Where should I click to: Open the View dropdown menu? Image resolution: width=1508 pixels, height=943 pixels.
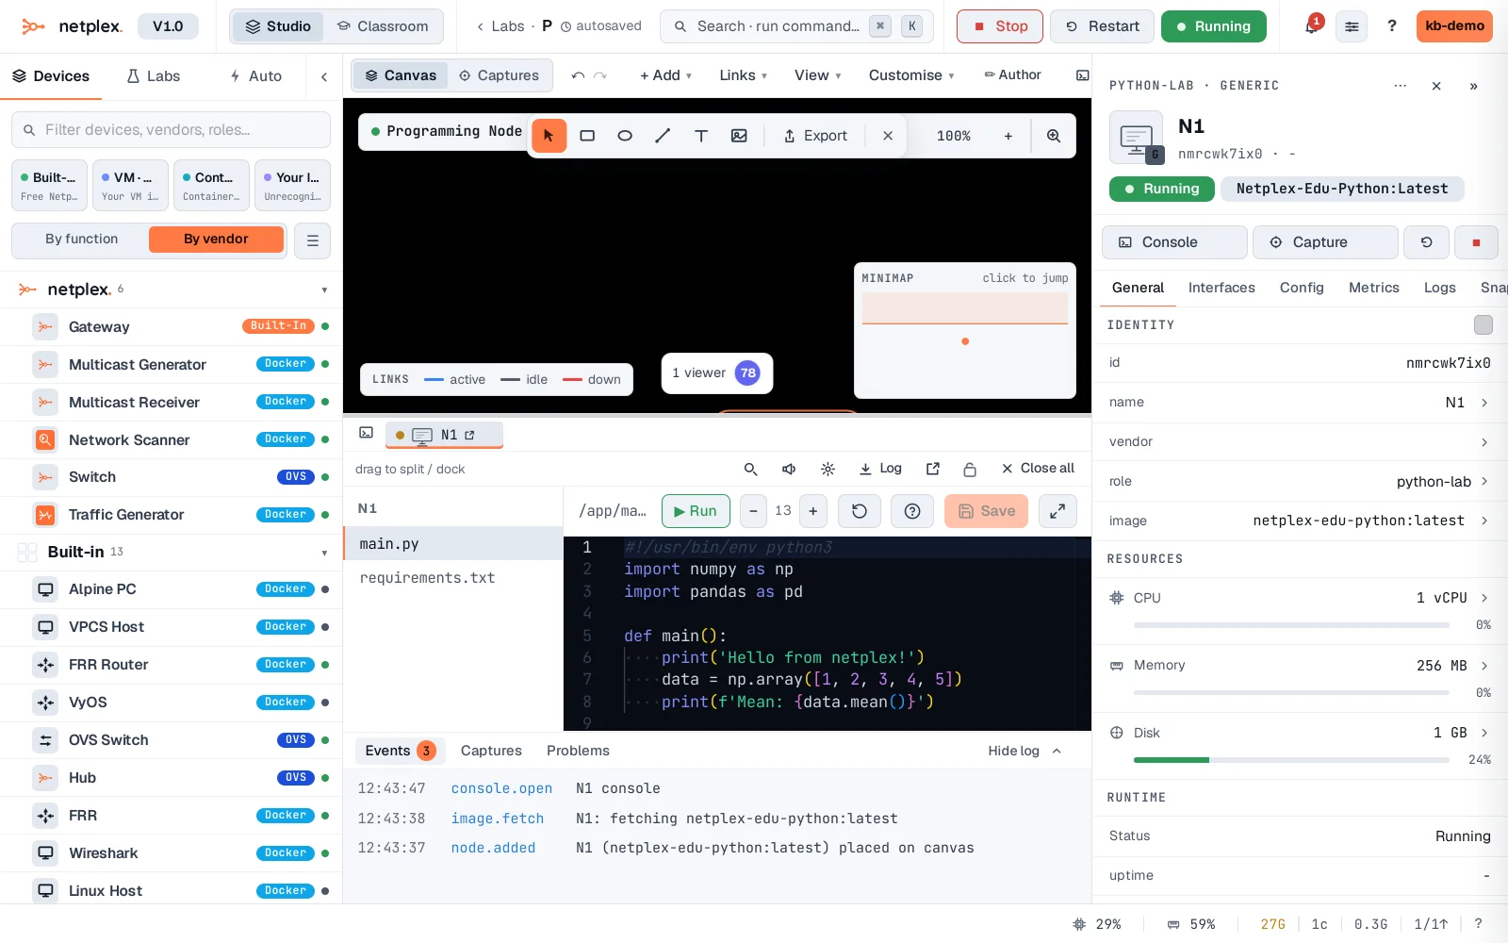(x=817, y=75)
